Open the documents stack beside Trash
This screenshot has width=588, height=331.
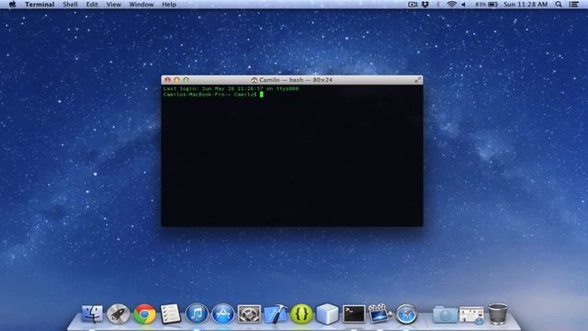471,314
